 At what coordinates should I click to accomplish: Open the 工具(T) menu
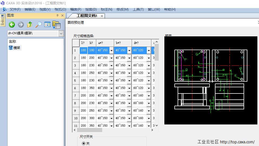pyautogui.click(x=138, y=9)
